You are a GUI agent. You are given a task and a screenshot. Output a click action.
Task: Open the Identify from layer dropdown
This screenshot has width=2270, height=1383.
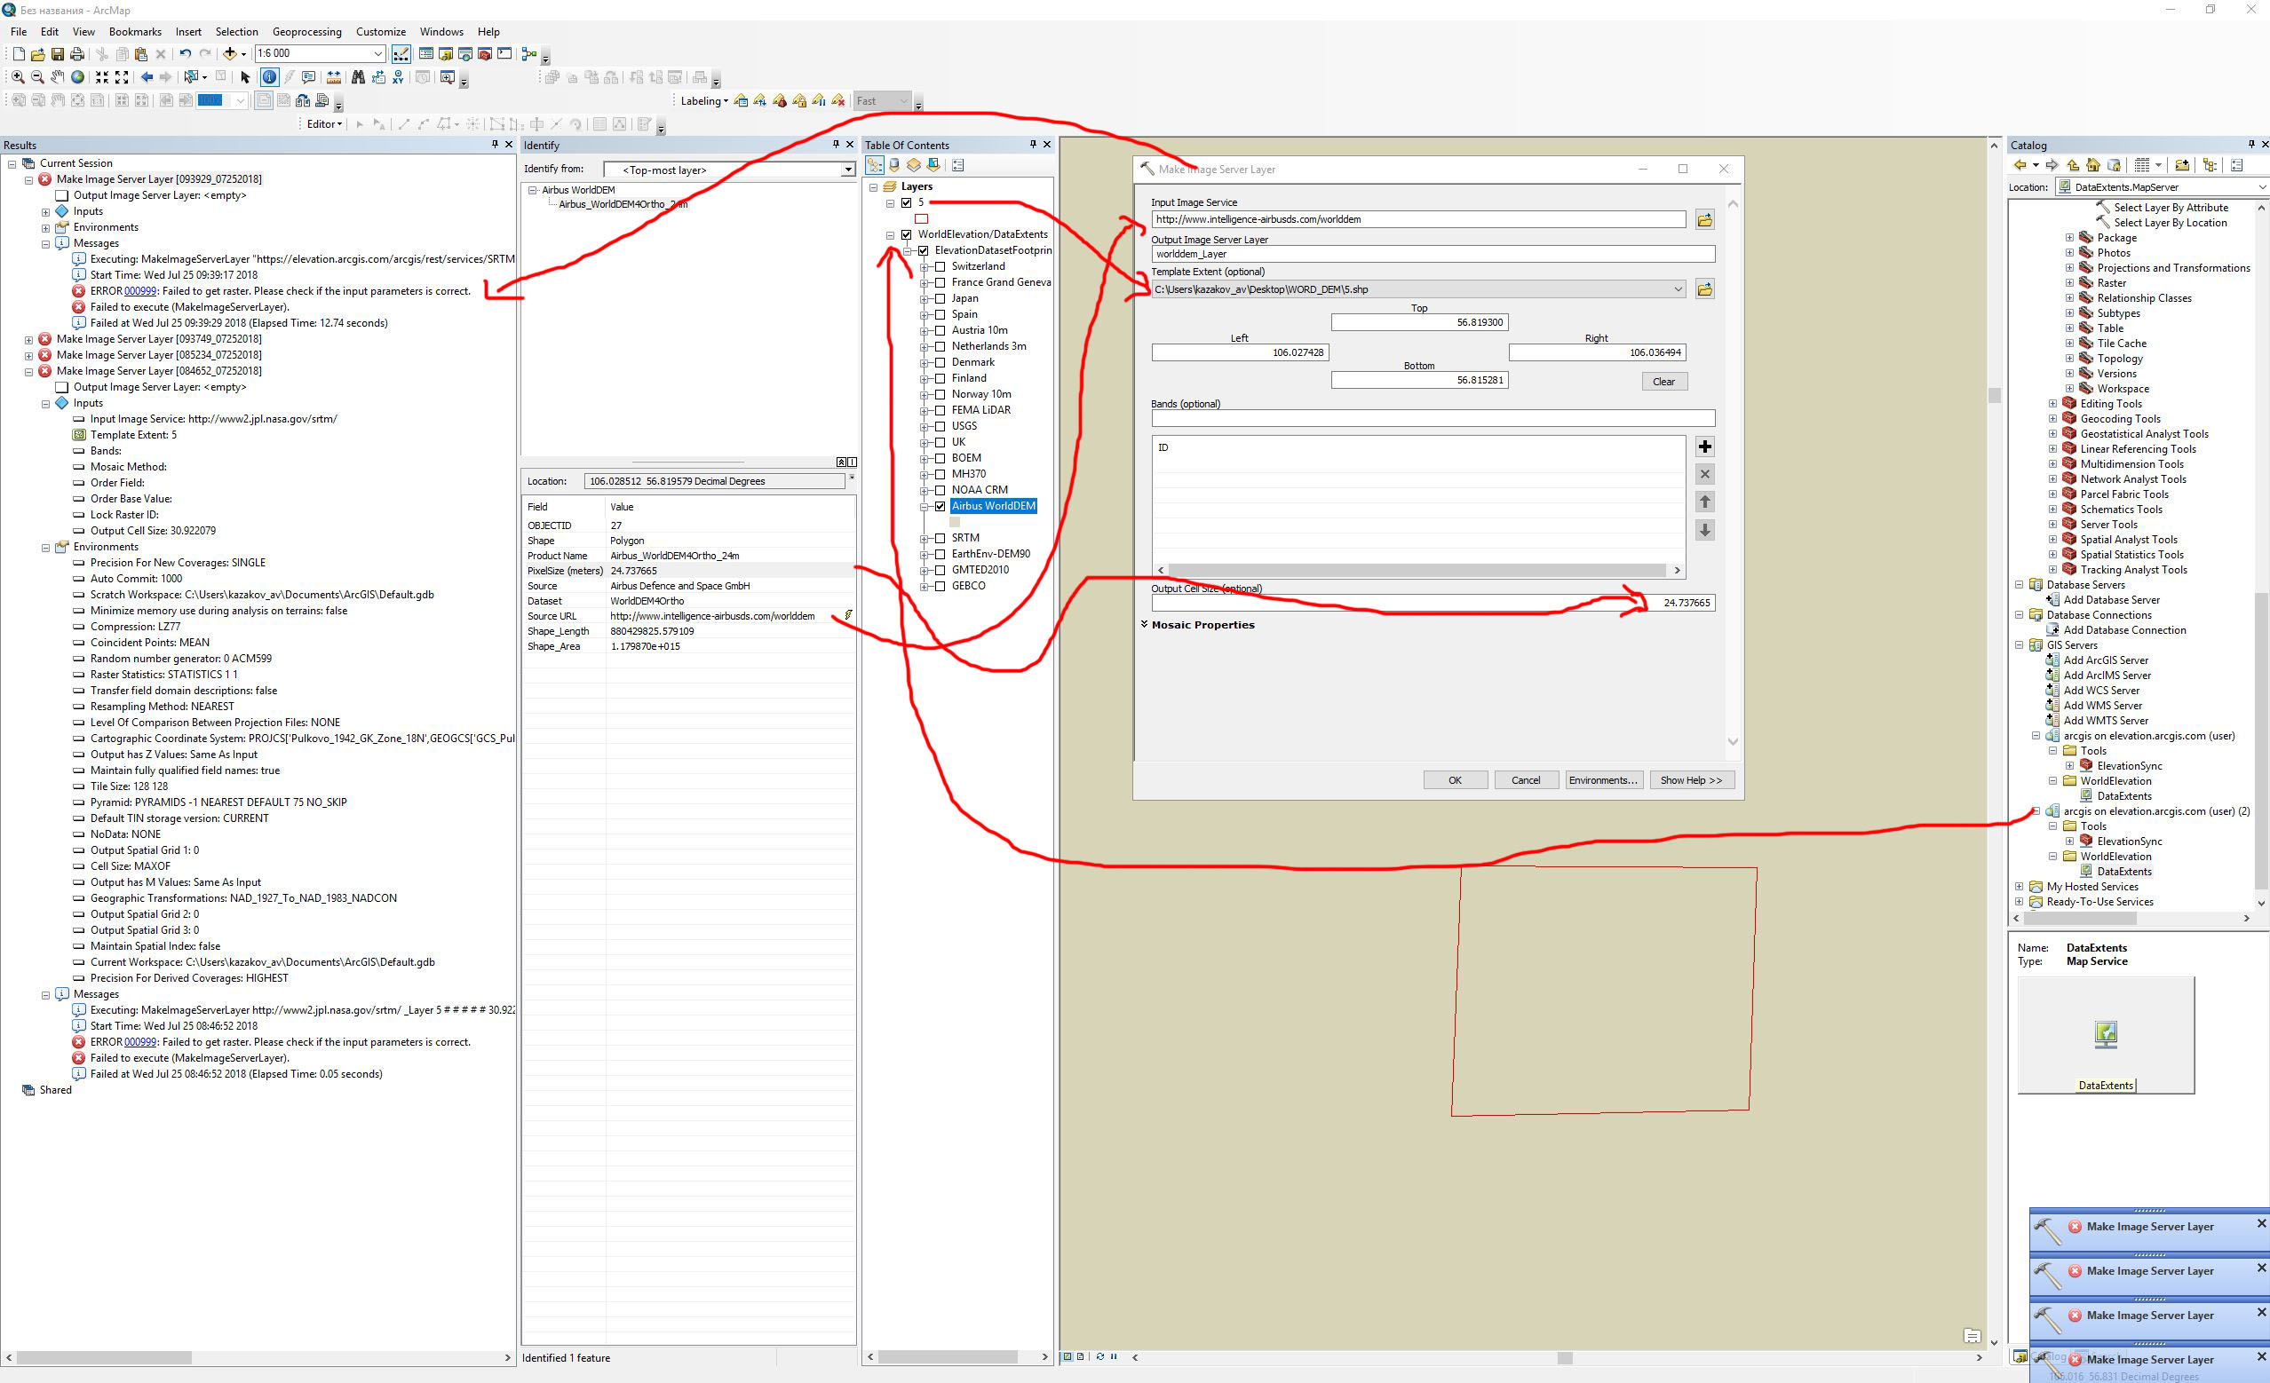click(x=847, y=170)
